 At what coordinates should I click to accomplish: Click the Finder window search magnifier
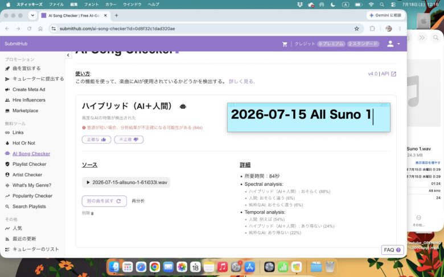pos(435,37)
